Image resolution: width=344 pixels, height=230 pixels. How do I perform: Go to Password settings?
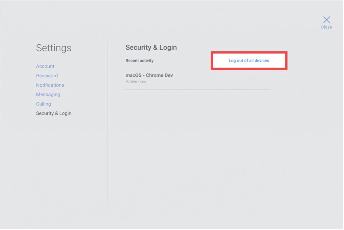(47, 76)
